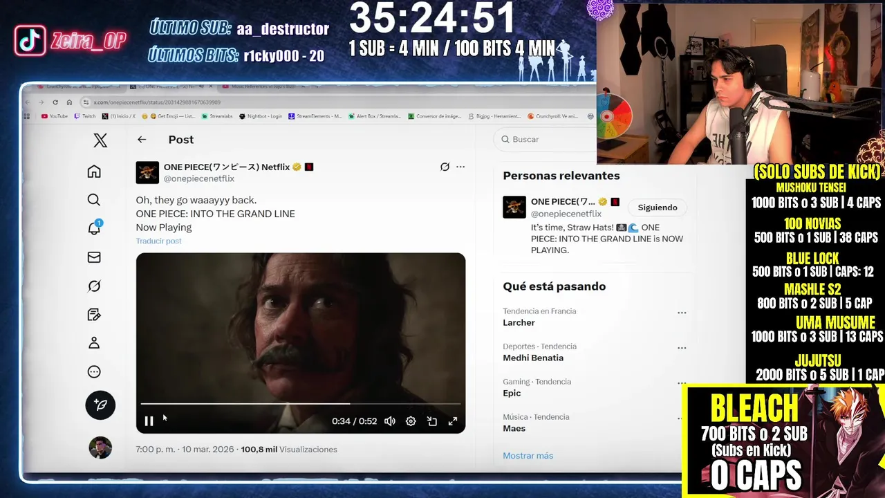Open the Larcher trending topic

tap(519, 322)
